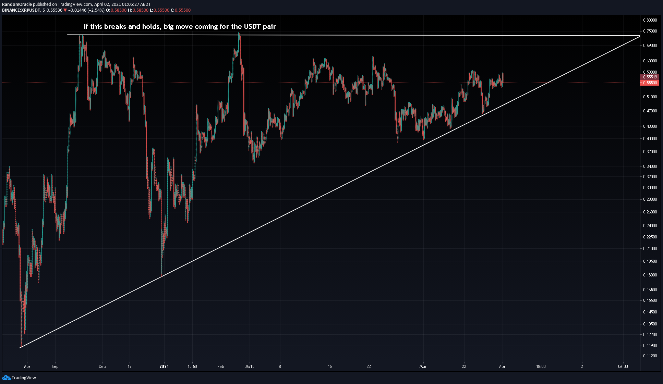Click the −0.01446 (−2.54%) change value
This screenshot has height=384, width=663.
click(86, 10)
